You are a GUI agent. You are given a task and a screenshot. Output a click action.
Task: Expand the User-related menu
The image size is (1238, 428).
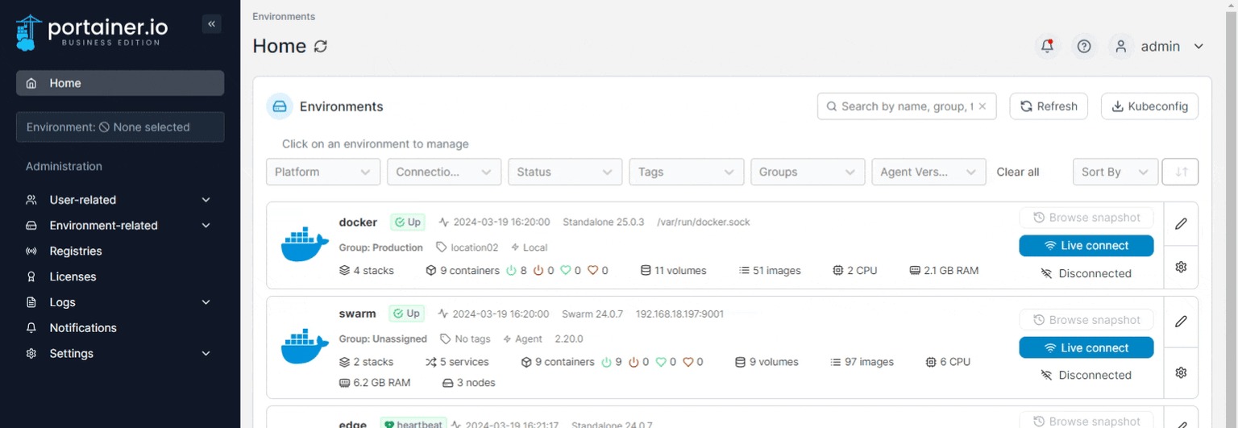[x=119, y=200]
